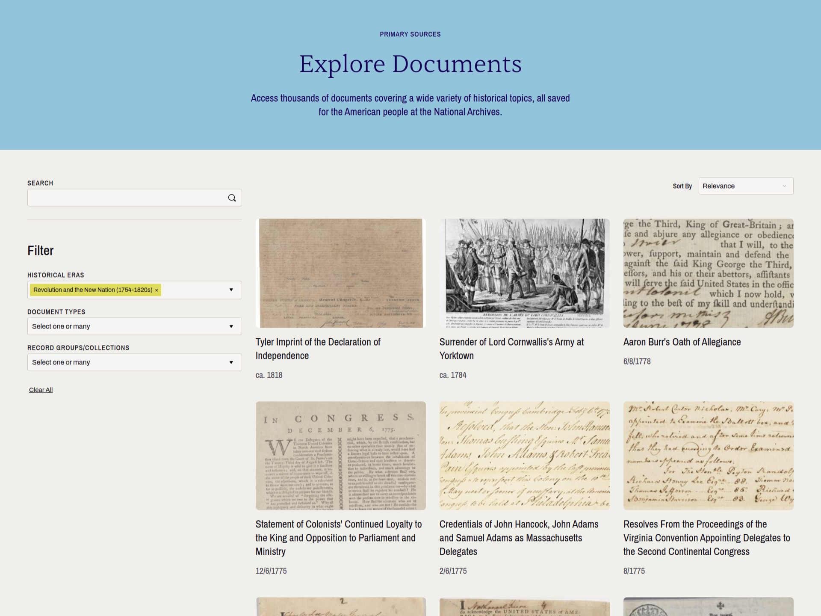Viewport: 821px width, 616px height.
Task: Click the 'Explore Documents' heading
Action: (410, 64)
